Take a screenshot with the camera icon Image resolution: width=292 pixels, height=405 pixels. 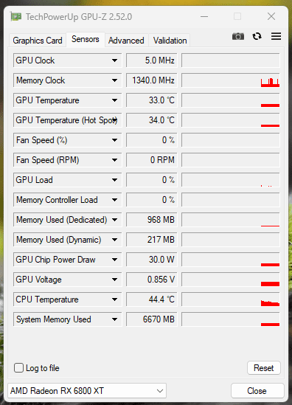(237, 36)
